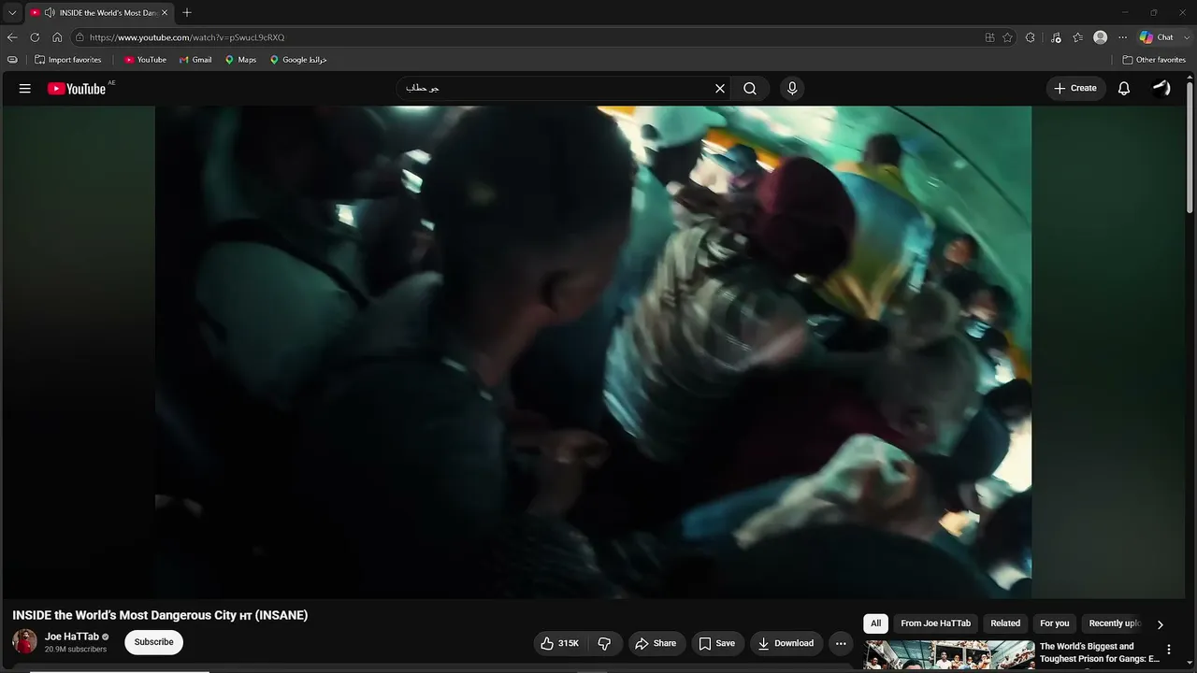Select the 20.9M subscribers text
Image resolution: width=1197 pixels, height=673 pixels.
click(76, 650)
